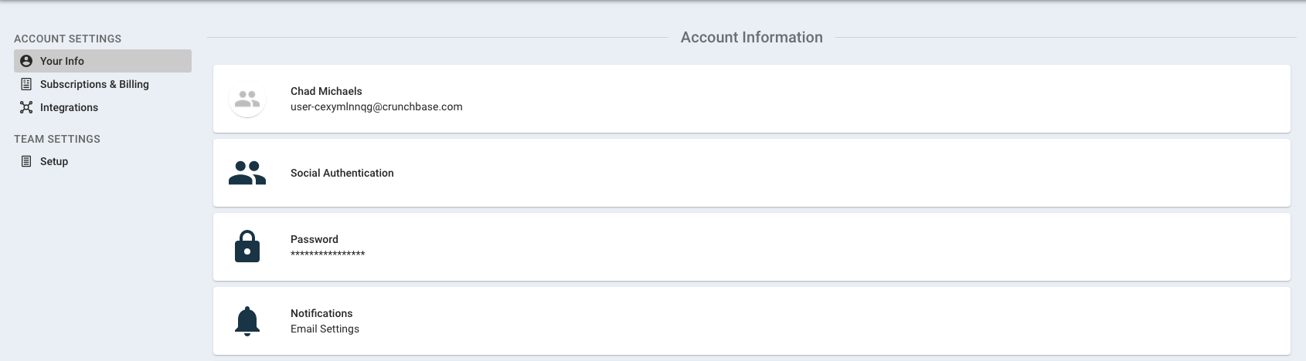Click the Notifications bell icon

[247, 321]
